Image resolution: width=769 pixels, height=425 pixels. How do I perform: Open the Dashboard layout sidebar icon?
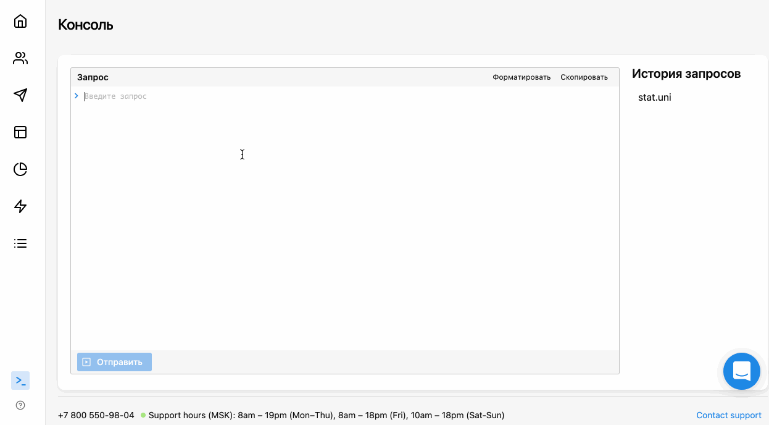[20, 132]
